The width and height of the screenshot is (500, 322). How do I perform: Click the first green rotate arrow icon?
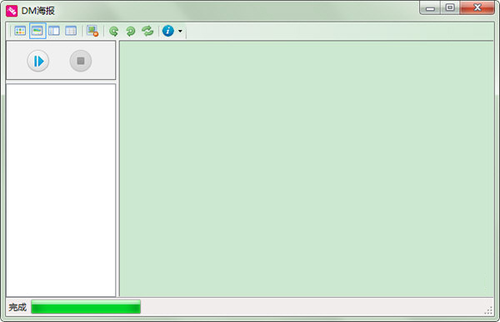click(114, 32)
